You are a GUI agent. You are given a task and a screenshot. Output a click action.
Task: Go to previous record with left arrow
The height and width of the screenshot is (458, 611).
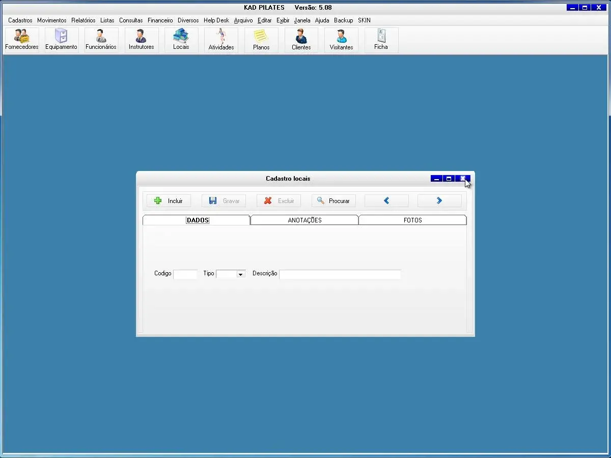click(386, 201)
